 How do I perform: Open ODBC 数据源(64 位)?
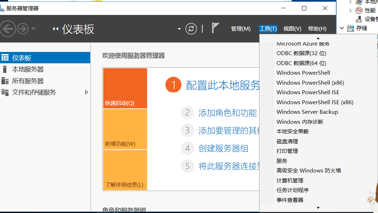click(x=301, y=63)
